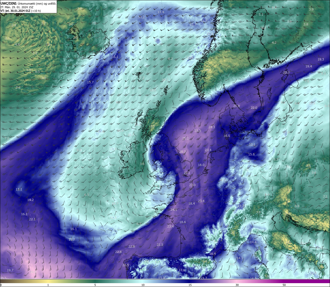The height and width of the screenshot is (287, 330).
Task: Click the valid time line 'VT: þri. 30.01.2024 01Z (+10 h)'
Action: coord(21,11)
